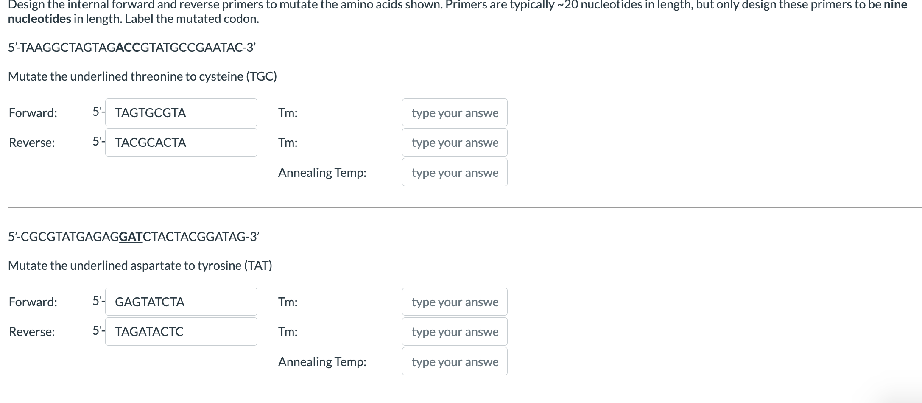Focus the Tm answer box for TACGCACTA
Screen dimensions: 922x403
(x=454, y=142)
